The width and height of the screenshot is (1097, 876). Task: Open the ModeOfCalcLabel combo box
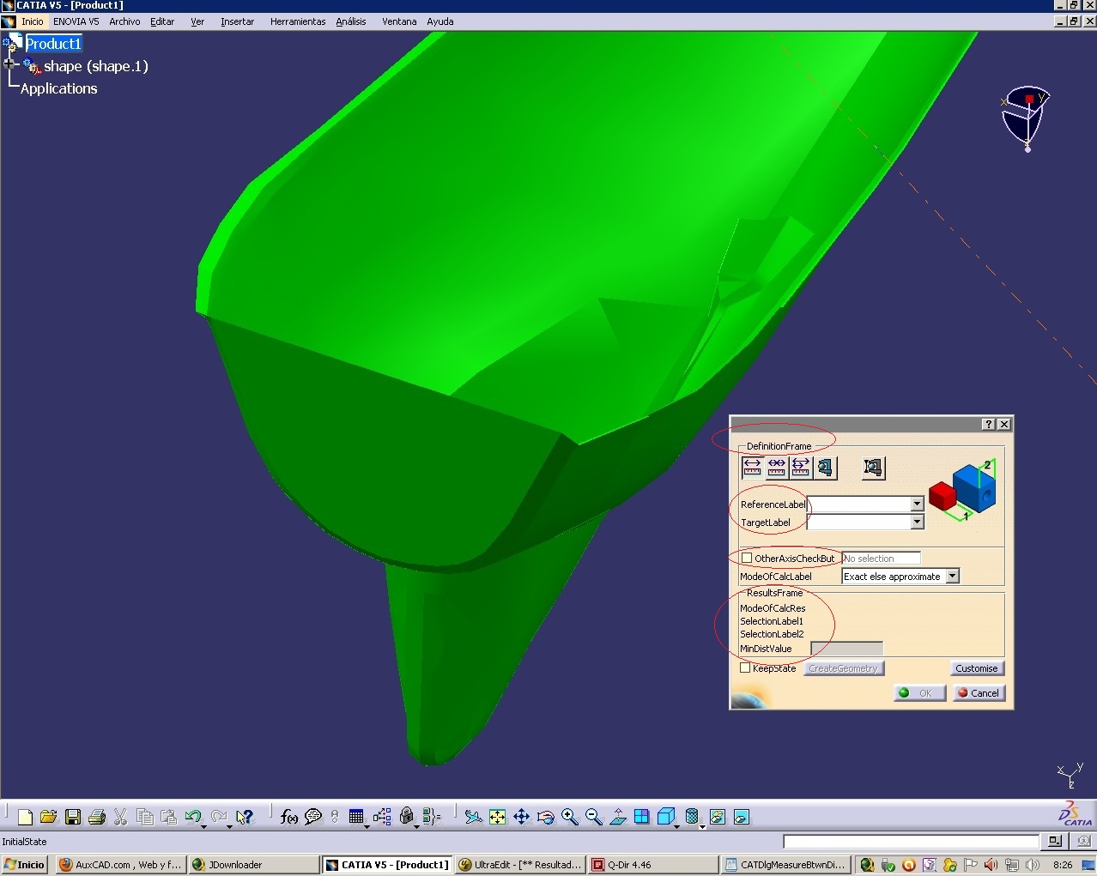pos(900,577)
